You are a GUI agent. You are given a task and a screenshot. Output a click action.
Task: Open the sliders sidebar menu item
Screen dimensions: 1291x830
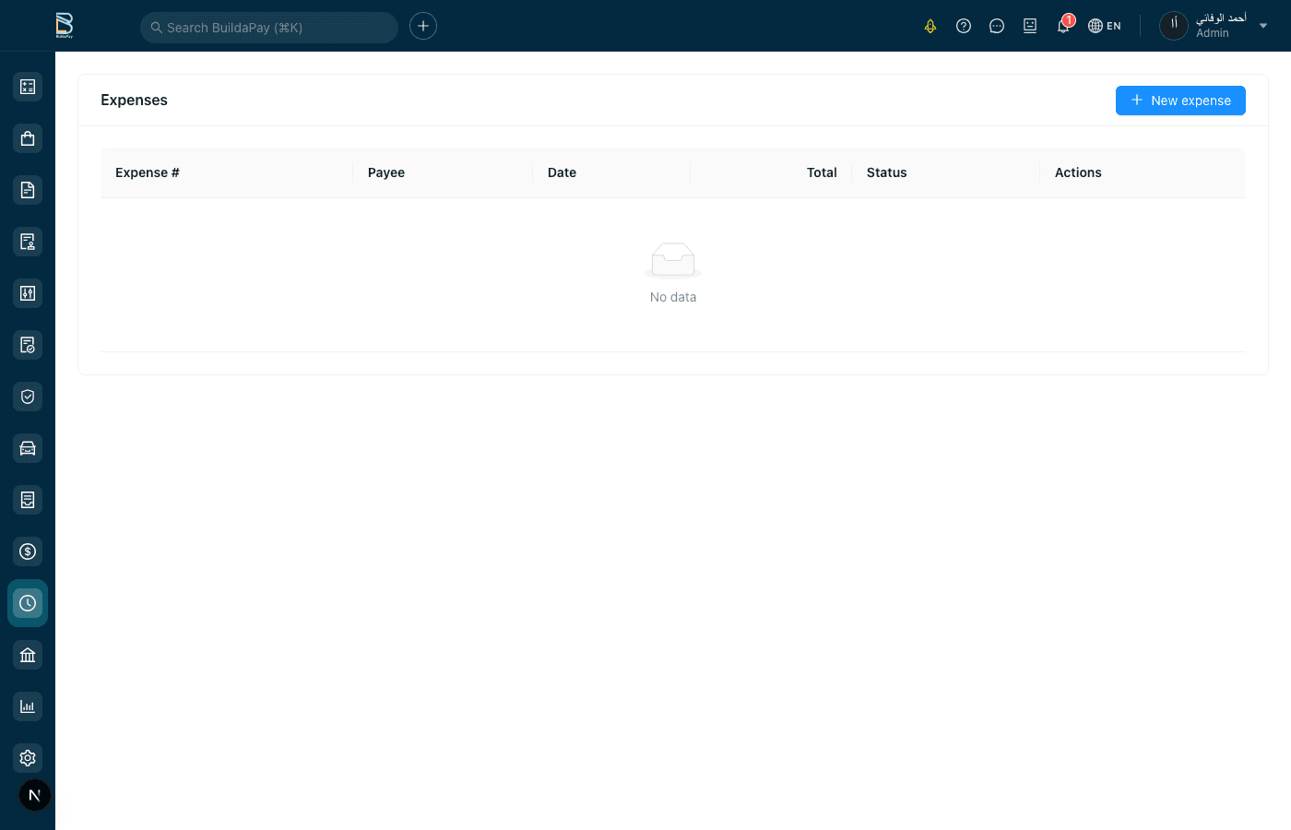[x=28, y=293]
